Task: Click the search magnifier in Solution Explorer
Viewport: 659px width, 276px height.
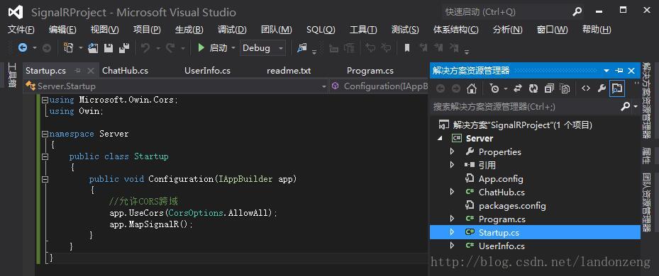Action: 626,107
